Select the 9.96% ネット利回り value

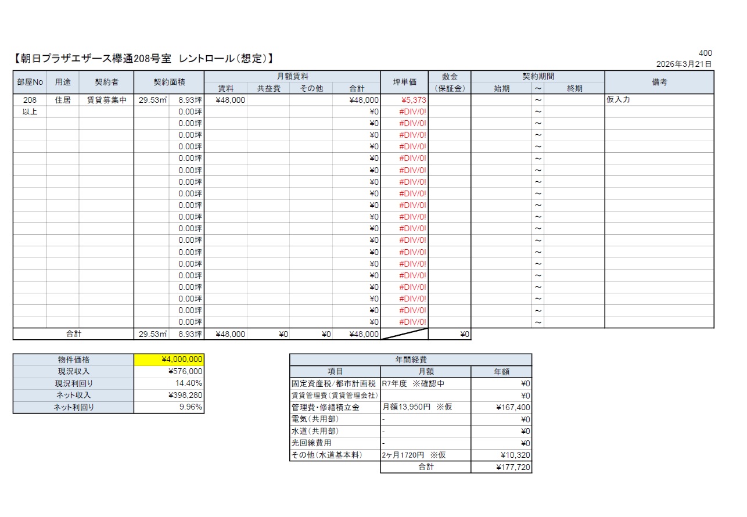click(x=168, y=407)
